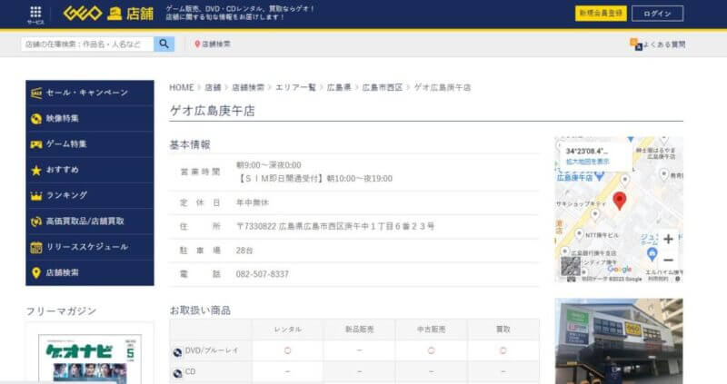Click the フリーマガジン heading
The image size is (727, 384).
click(61, 311)
